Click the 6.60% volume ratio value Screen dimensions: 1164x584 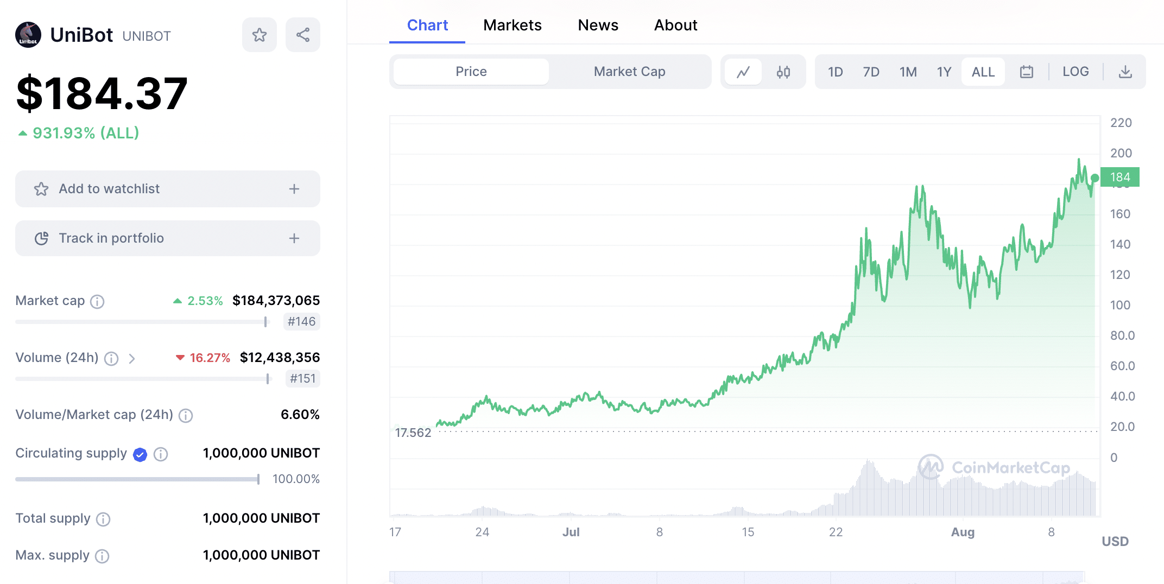click(x=300, y=415)
